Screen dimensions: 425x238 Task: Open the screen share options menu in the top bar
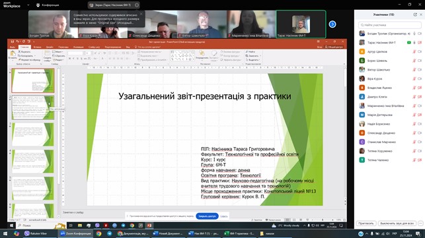coord(137,5)
